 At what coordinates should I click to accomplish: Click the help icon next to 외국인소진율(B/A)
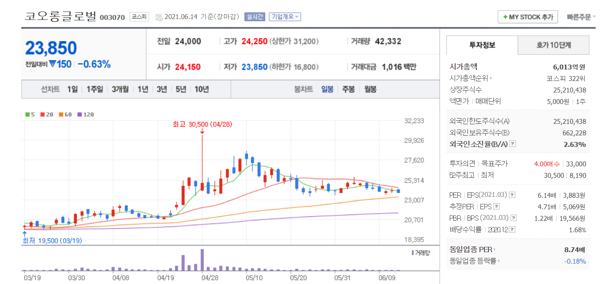point(512,144)
